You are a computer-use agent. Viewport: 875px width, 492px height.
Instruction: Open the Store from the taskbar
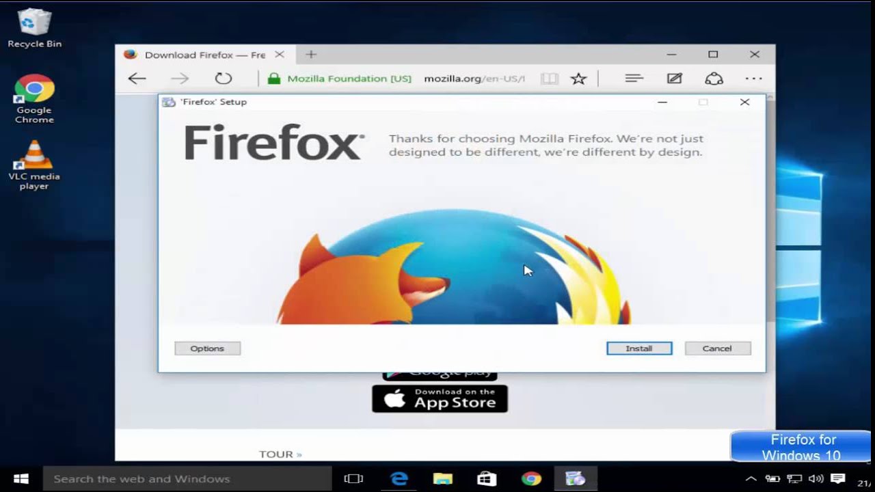tap(487, 479)
